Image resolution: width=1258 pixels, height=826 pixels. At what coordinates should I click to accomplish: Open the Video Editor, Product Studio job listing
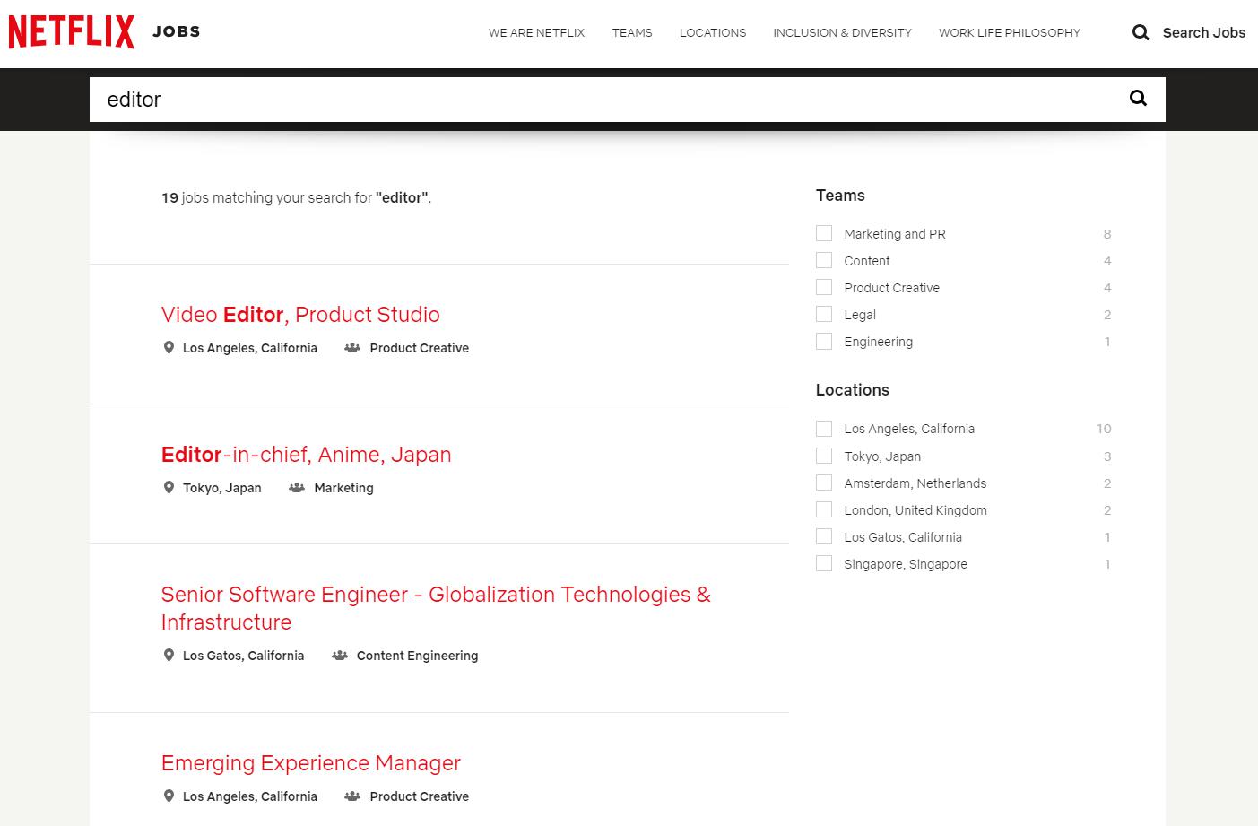pos(300,315)
